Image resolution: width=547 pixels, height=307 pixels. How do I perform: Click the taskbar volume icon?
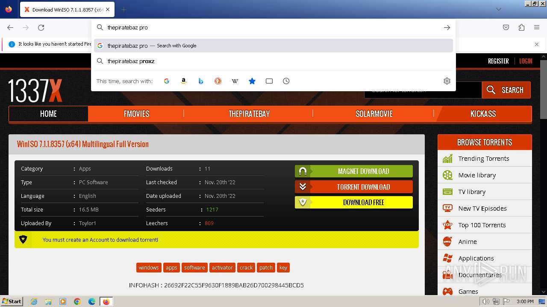tap(486, 301)
